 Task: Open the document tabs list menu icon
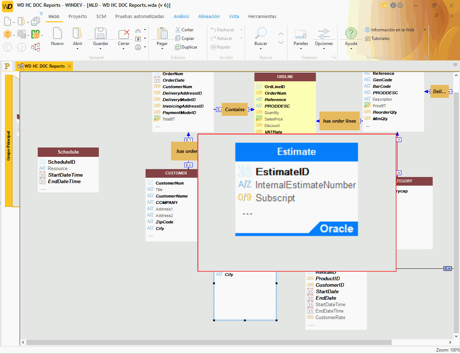click(x=455, y=65)
